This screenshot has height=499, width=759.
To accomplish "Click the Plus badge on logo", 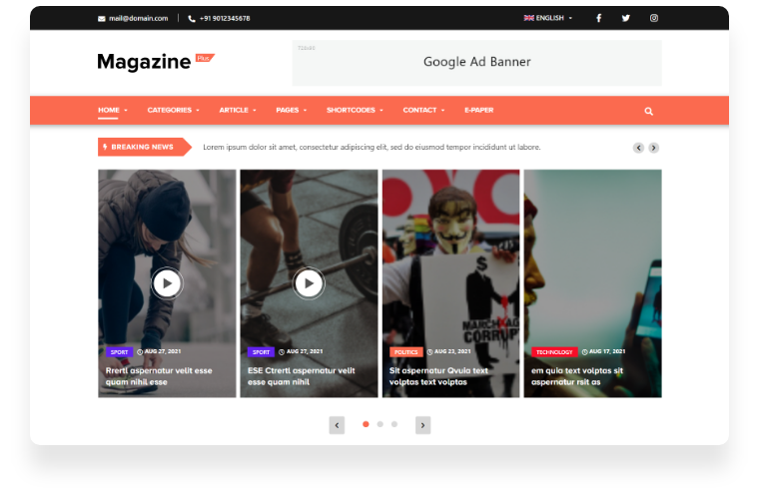I will (205, 58).
